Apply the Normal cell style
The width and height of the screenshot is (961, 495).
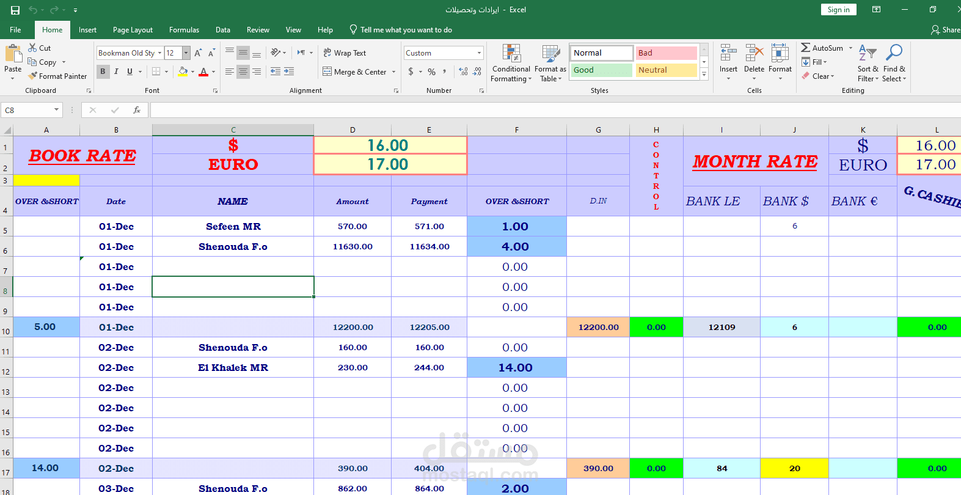[x=602, y=53]
